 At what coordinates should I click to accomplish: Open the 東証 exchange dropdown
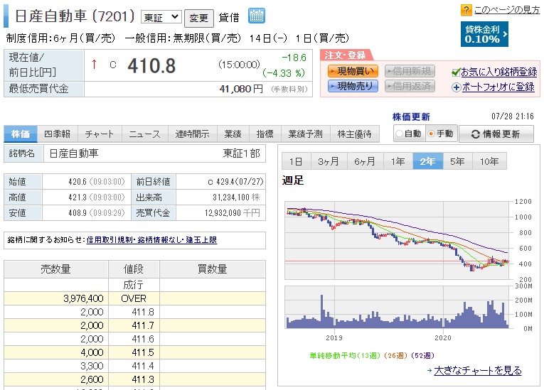click(x=161, y=17)
